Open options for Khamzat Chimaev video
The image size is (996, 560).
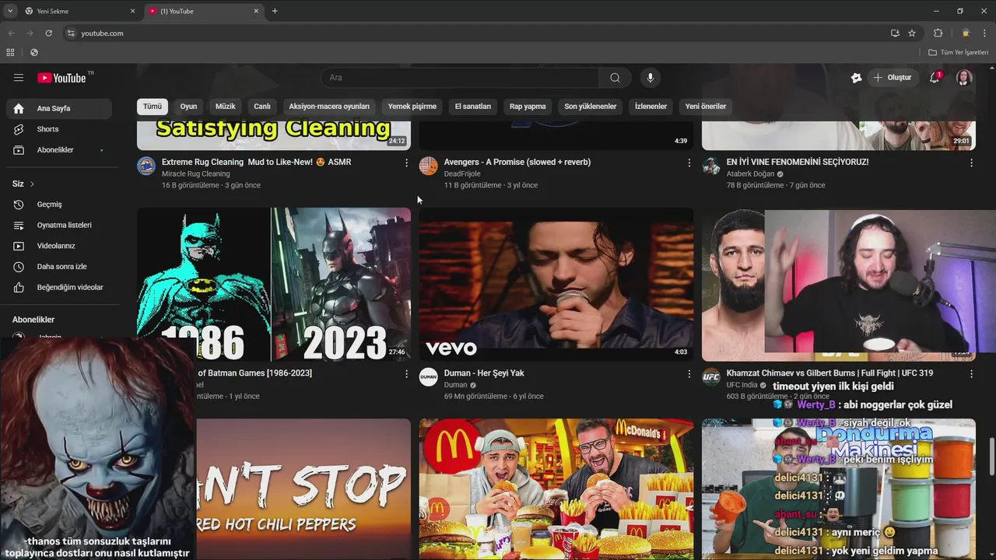pyautogui.click(x=971, y=374)
